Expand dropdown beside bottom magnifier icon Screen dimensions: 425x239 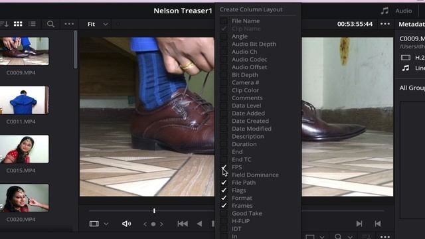point(351,237)
